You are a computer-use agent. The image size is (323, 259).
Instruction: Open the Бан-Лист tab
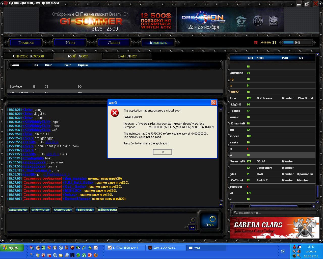(127, 56)
